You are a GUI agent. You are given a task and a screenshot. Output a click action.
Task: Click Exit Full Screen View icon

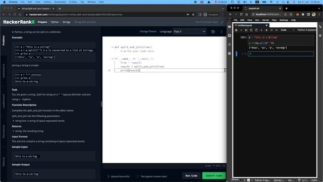[222, 22]
